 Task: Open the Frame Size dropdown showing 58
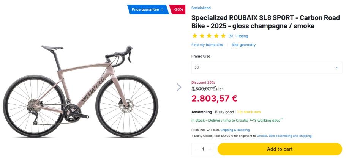(266, 67)
